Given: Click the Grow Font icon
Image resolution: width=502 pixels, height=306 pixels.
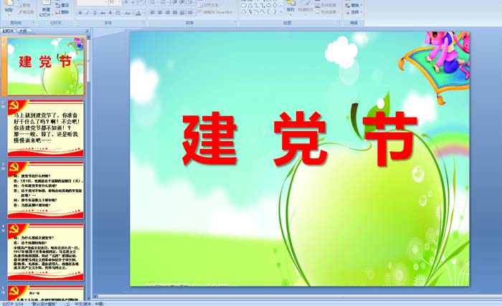Looking at the screenshot, I should pyautogui.click(x=126, y=2).
